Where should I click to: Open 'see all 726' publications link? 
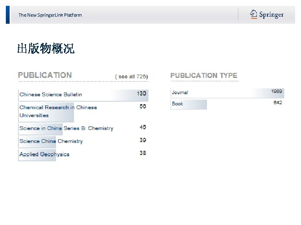coord(132,77)
